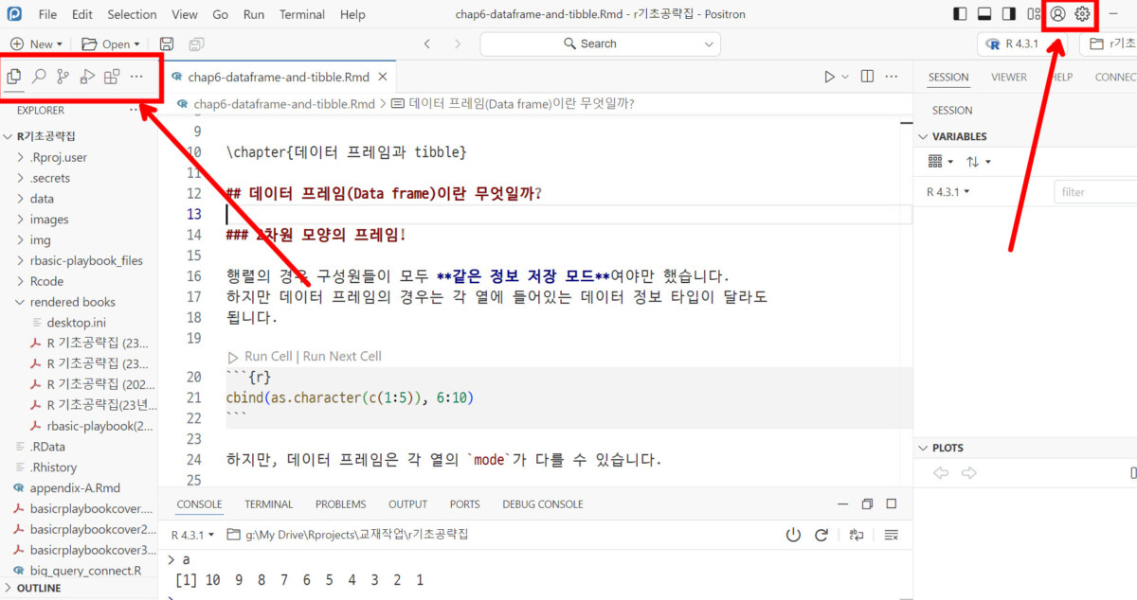Collapse the rendered books folder

21,302
